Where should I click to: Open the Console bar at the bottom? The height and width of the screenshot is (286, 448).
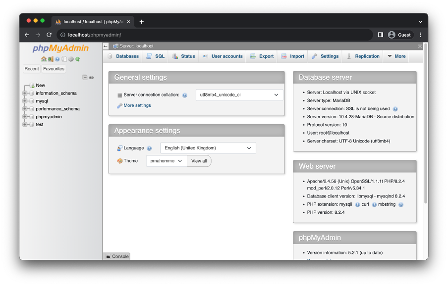click(x=117, y=257)
